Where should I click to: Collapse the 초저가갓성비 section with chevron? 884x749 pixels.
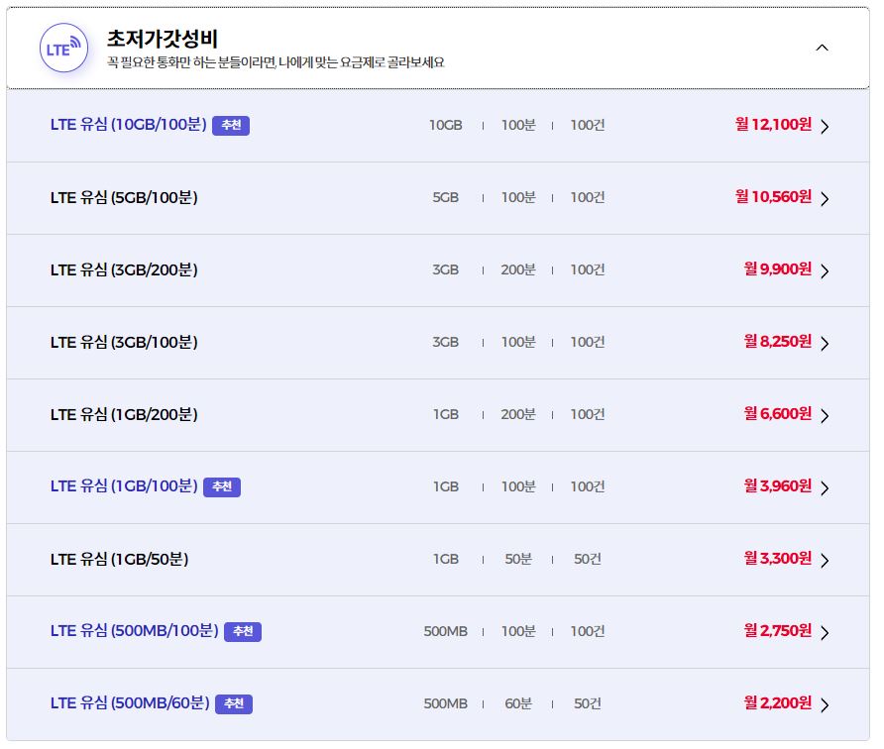coord(822,48)
